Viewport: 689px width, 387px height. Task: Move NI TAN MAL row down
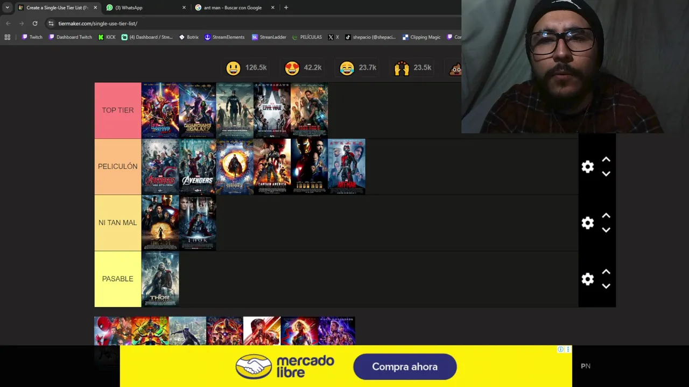[x=606, y=230]
